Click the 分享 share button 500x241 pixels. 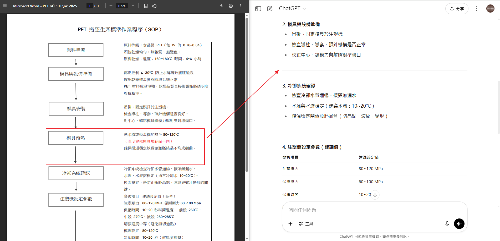[x=457, y=9]
